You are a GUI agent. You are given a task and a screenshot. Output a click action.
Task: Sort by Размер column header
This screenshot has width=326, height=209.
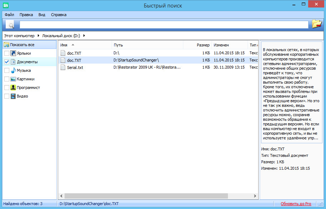coord(198,45)
